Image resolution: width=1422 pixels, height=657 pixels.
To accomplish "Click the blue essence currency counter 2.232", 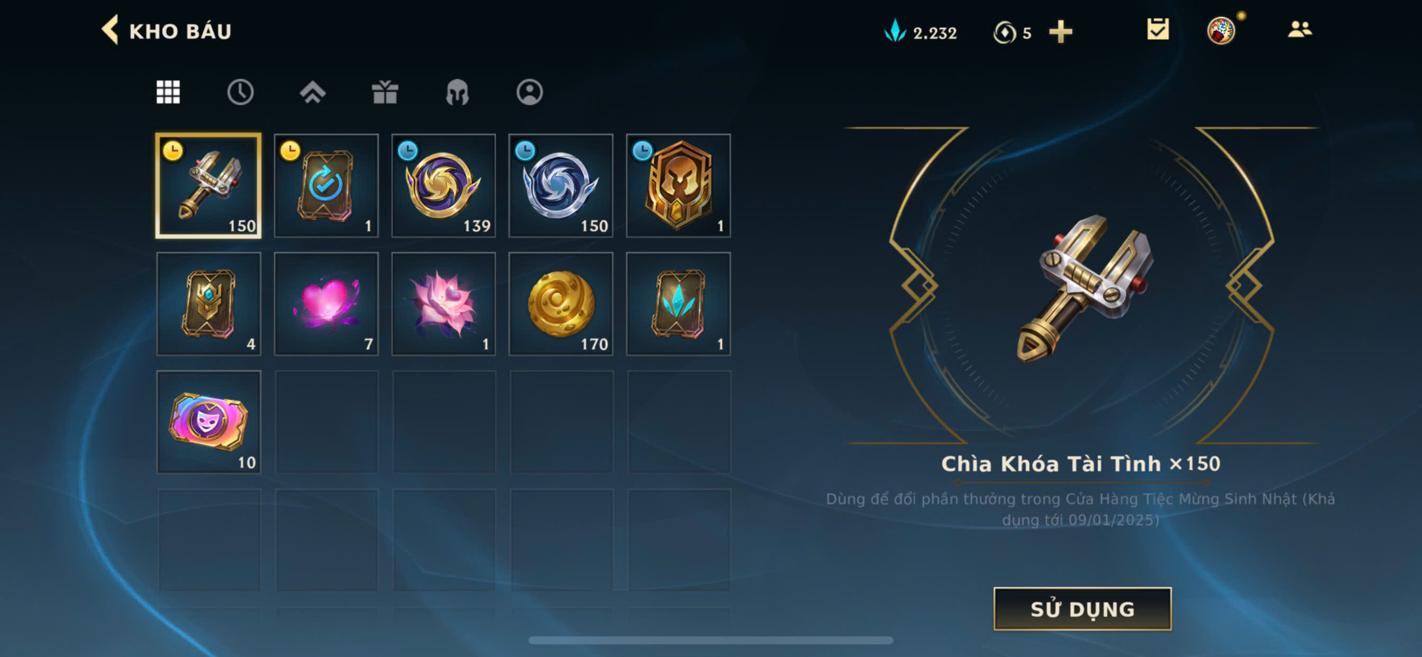I will (x=920, y=32).
